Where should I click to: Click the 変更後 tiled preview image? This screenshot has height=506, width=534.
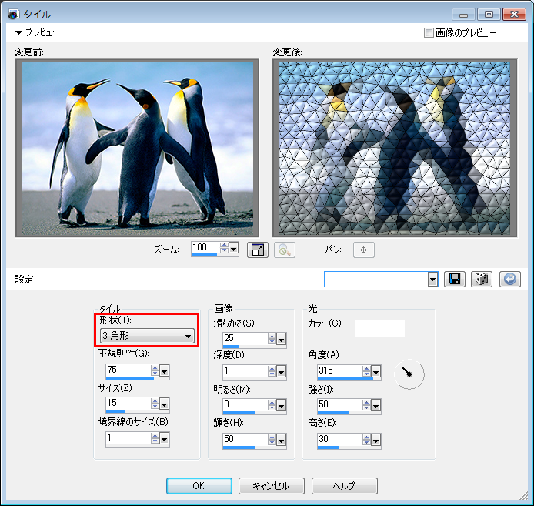click(395, 149)
